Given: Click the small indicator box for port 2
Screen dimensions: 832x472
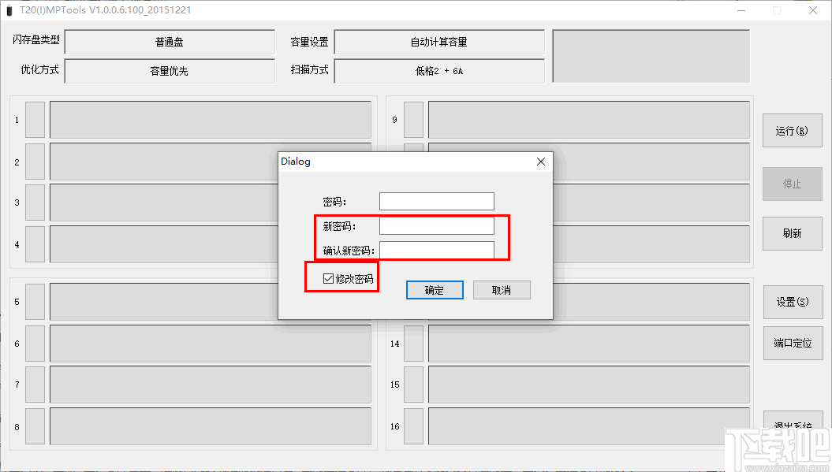Looking at the screenshot, I should pos(35,162).
